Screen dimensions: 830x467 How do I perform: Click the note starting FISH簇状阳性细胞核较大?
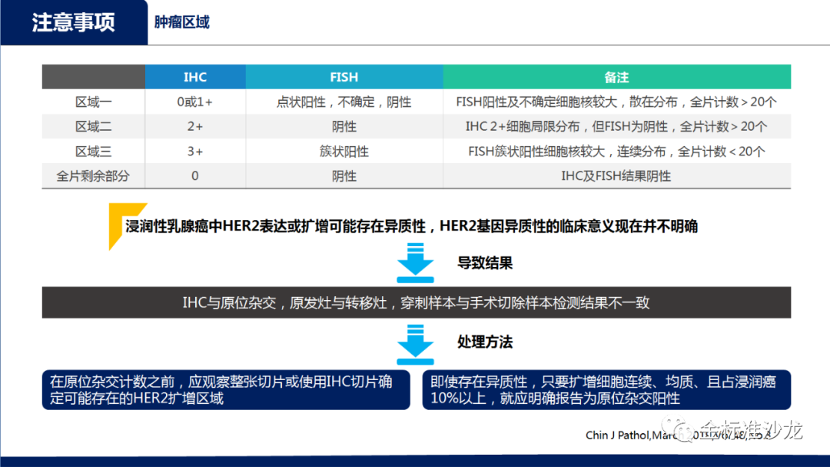616,152
